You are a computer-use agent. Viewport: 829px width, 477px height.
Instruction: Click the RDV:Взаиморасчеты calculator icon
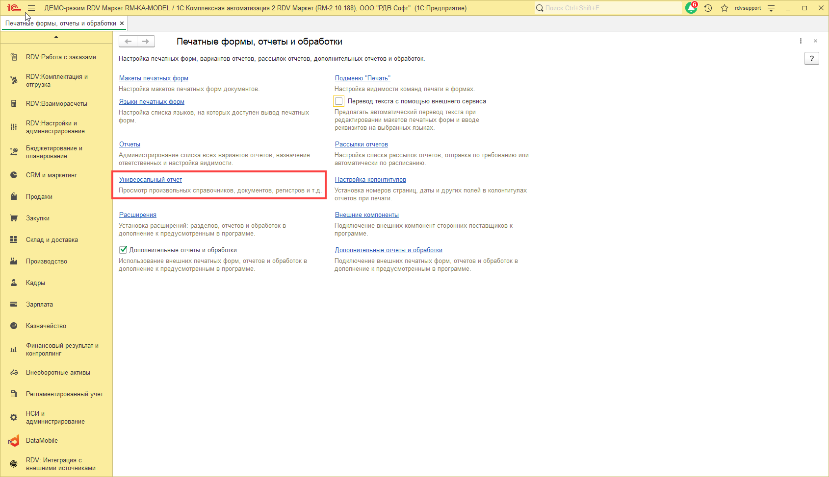tap(14, 104)
